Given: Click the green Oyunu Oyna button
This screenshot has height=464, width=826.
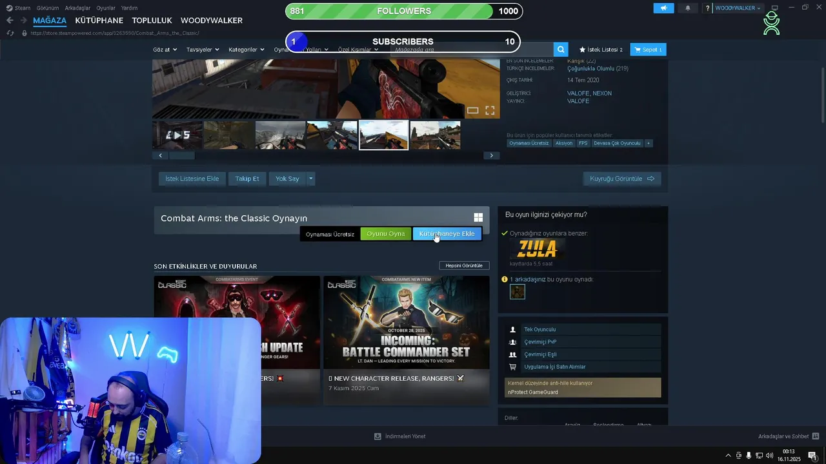Looking at the screenshot, I should pyautogui.click(x=386, y=234).
